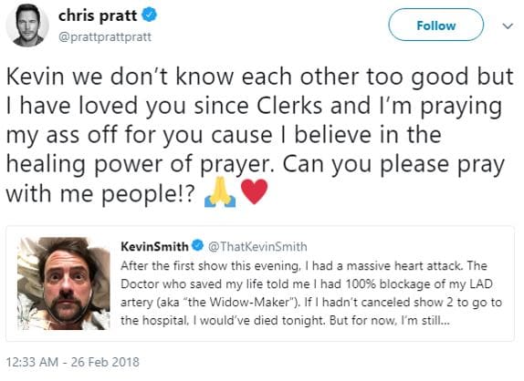Click Chris Pratt's blue verified badge

pos(150,15)
